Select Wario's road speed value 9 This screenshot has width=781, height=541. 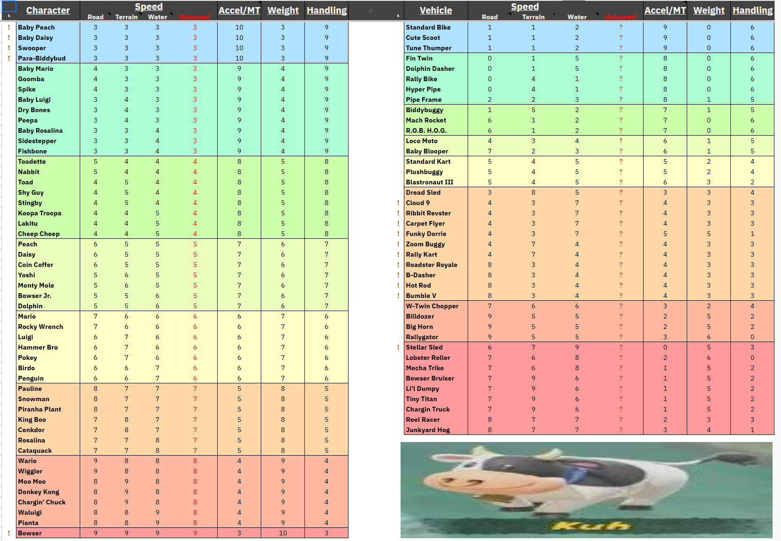(95, 461)
